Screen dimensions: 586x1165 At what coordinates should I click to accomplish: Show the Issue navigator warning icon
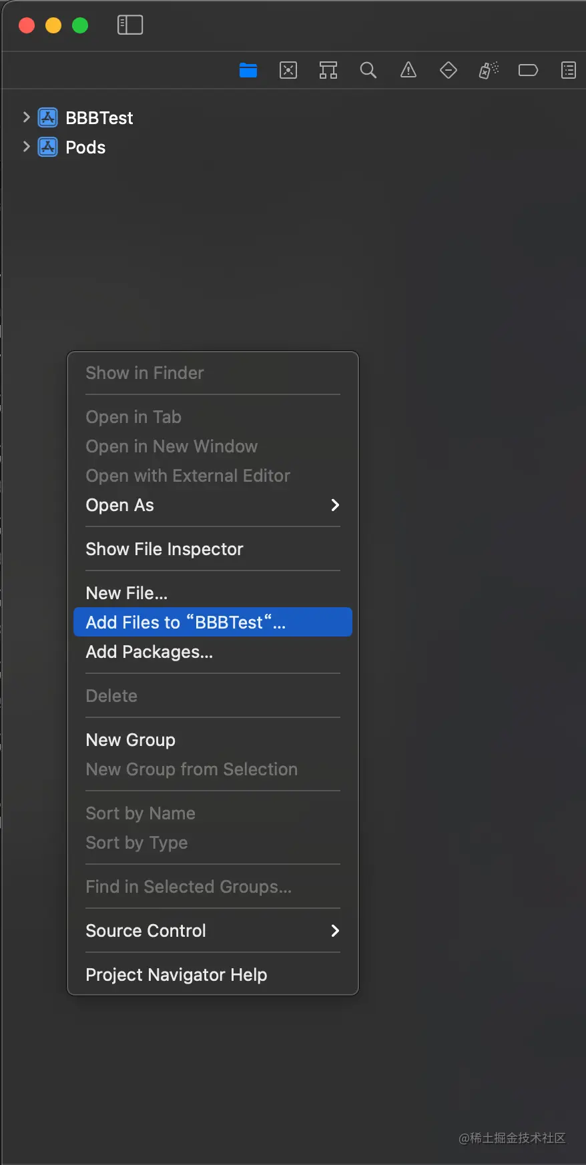click(408, 70)
